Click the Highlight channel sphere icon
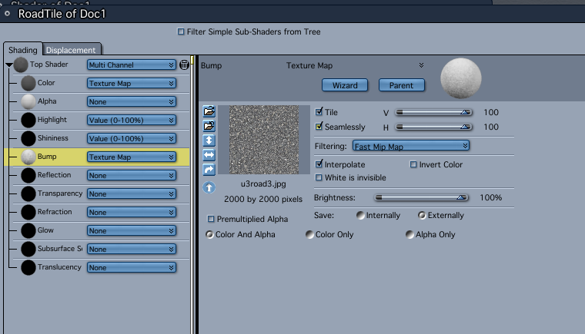585x334 pixels. pos(28,120)
